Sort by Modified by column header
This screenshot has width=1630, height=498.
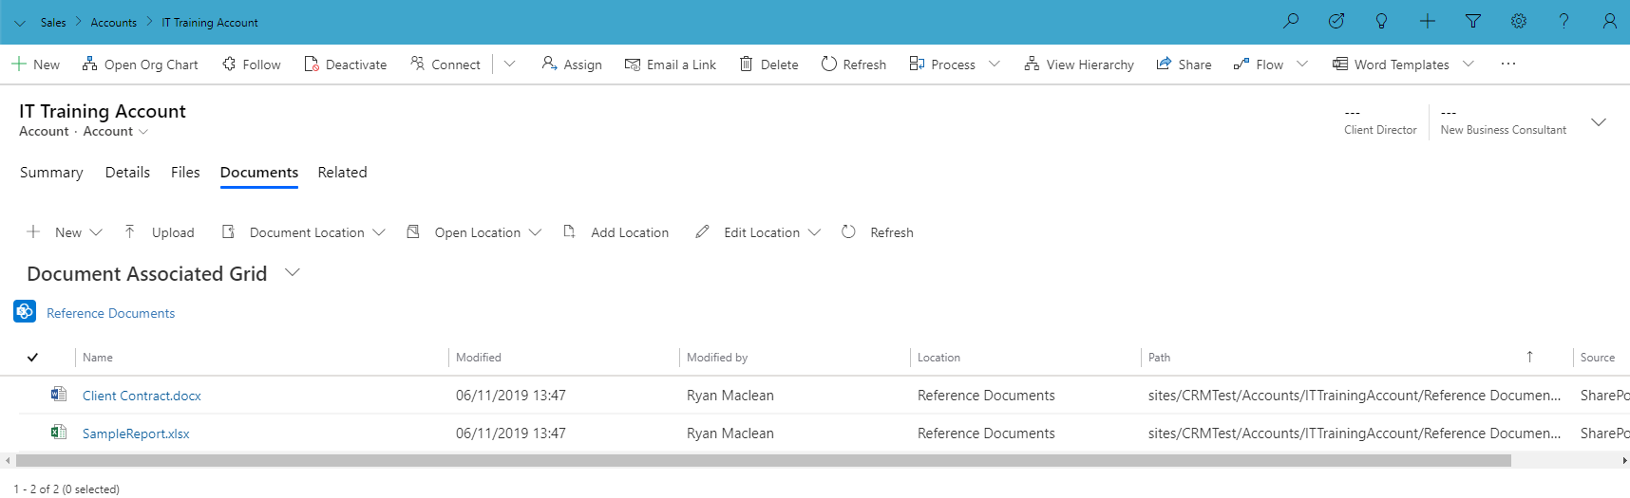coord(717,358)
